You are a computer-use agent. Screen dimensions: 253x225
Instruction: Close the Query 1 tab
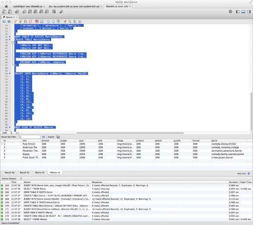(17, 17)
